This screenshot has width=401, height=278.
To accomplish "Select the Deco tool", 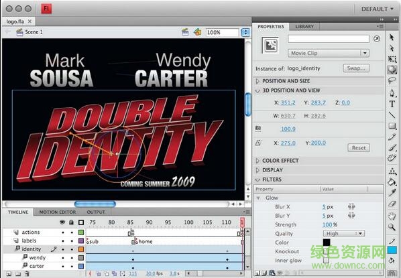I will click(x=392, y=158).
